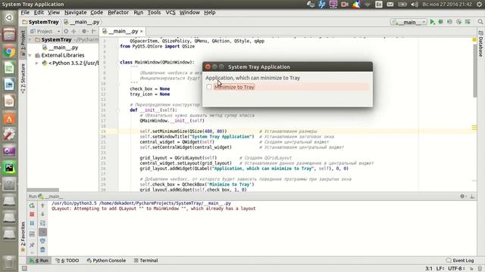
Task: Pause output in the Run panel
Action: click(x=32, y=223)
